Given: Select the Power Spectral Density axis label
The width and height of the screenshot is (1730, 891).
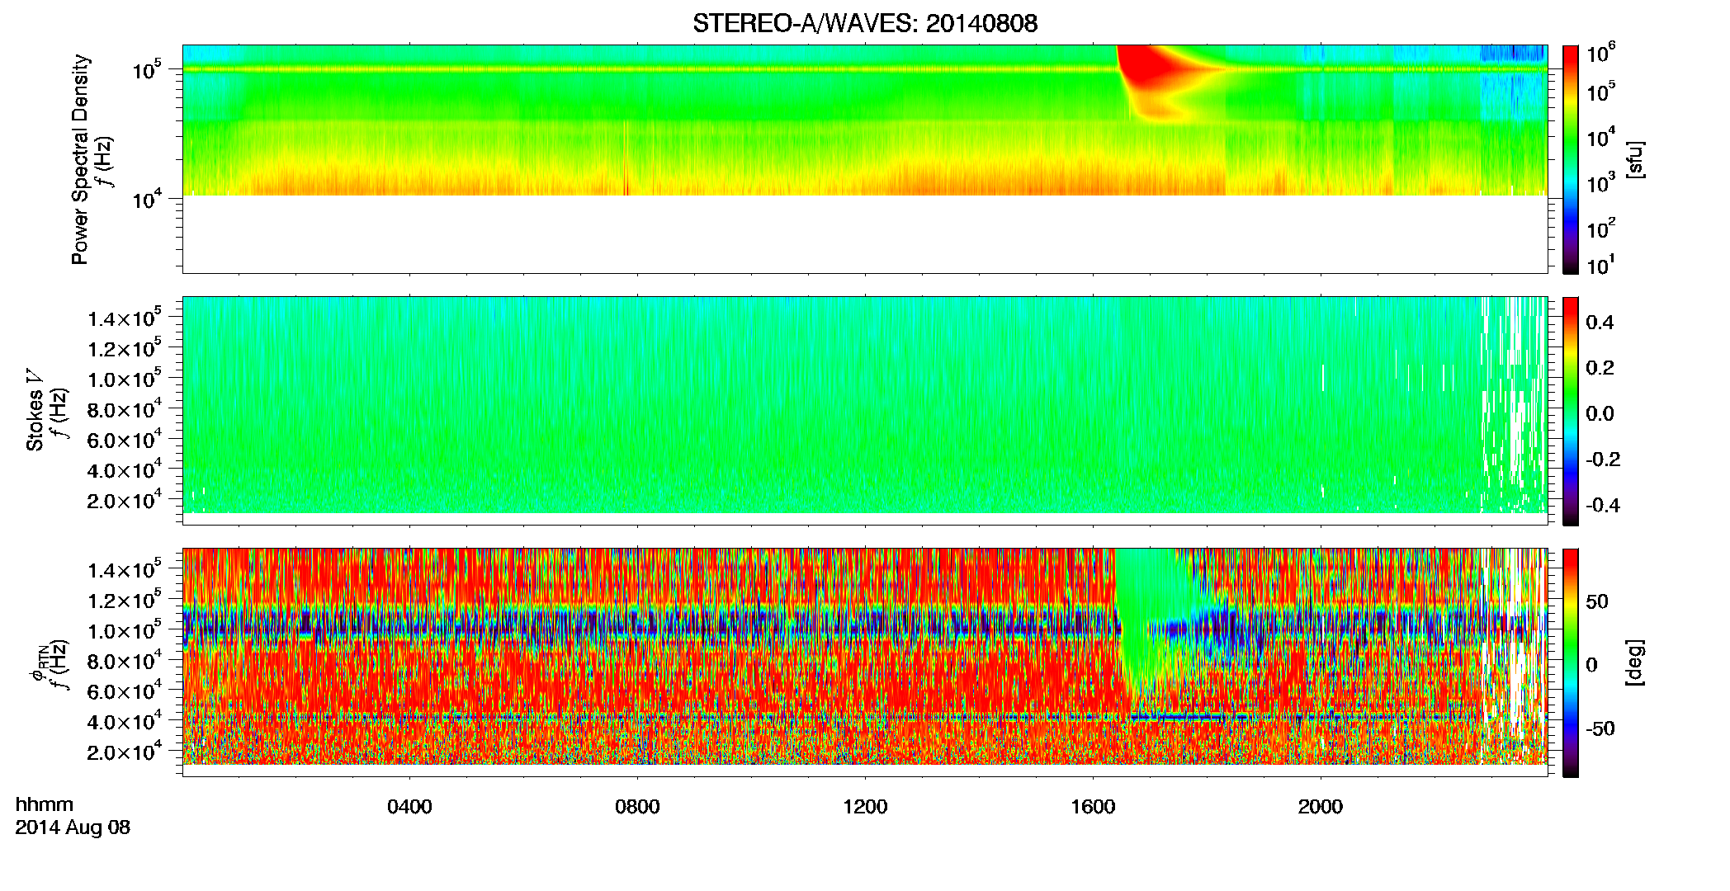Looking at the screenshot, I should click(x=80, y=159).
